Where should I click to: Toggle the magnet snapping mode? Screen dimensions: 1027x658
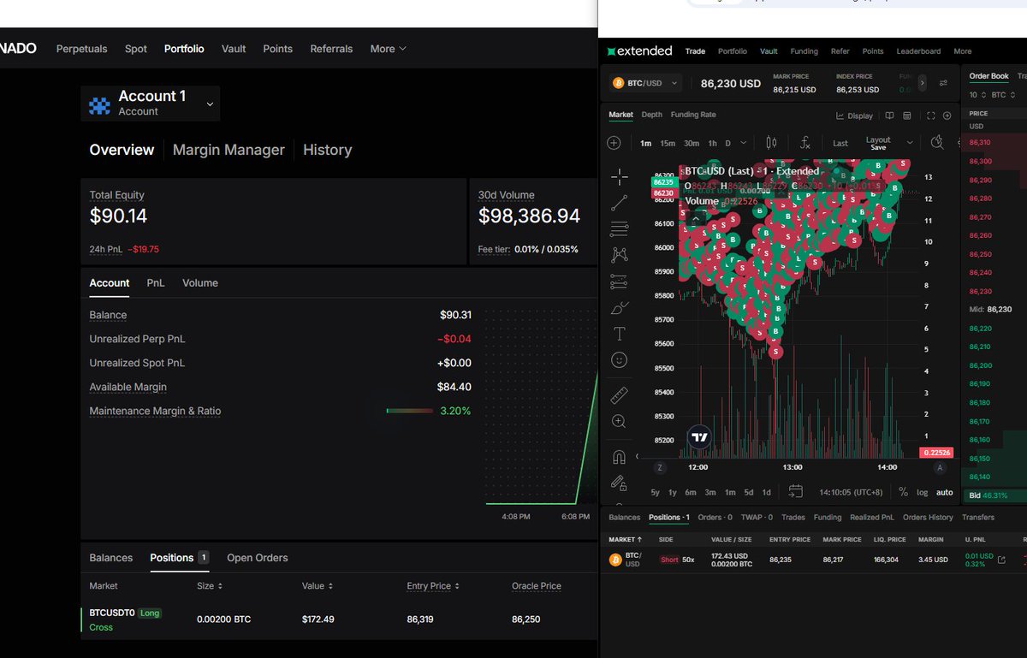(620, 456)
